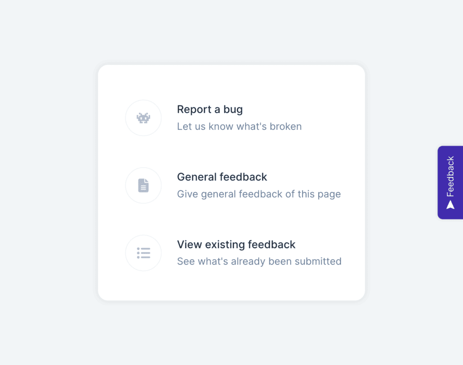The width and height of the screenshot is (463, 365).
Task: Click the Report a bug heading text
Action: tap(209, 110)
